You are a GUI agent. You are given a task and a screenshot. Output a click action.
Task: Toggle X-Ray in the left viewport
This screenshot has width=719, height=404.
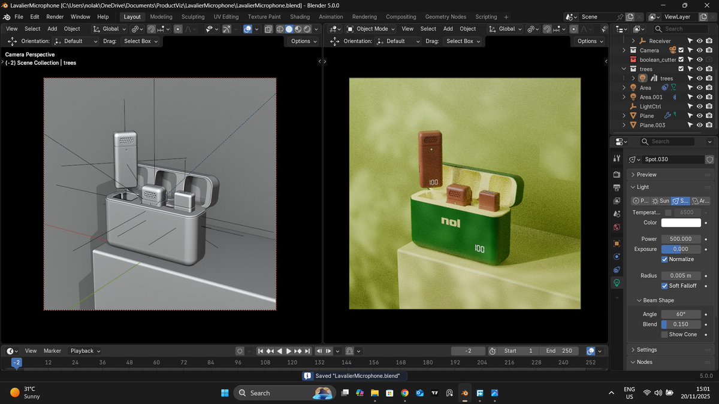click(x=268, y=29)
